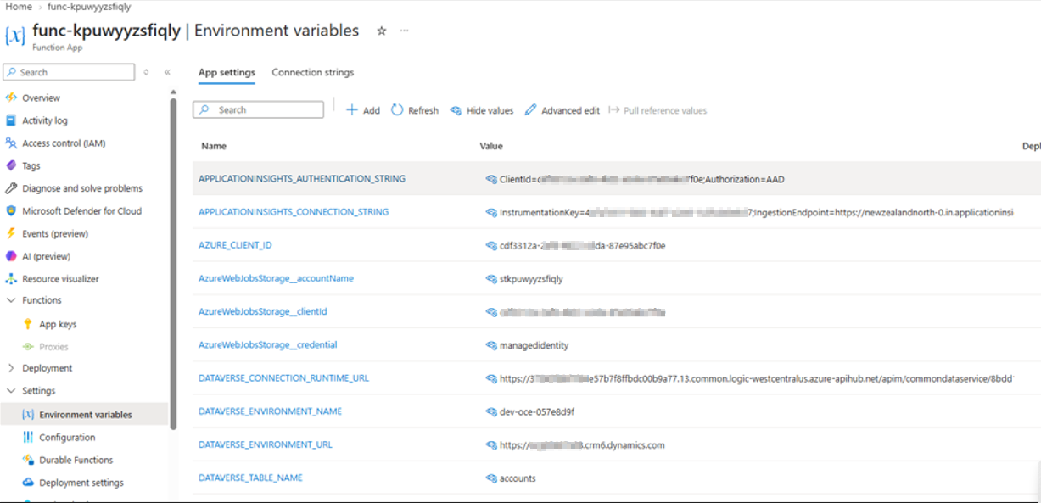This screenshot has height=503, width=1041.
Task: Open Deployment settings item
Action: click(x=81, y=483)
